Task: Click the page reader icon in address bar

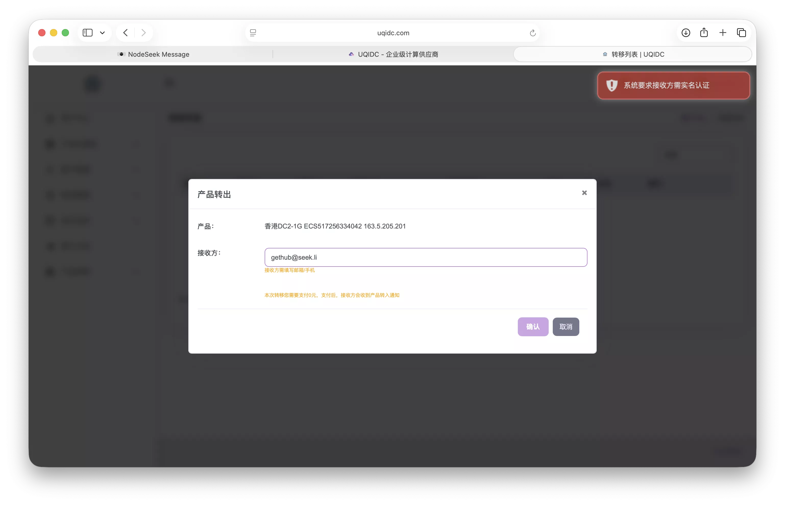Action: coord(253,33)
